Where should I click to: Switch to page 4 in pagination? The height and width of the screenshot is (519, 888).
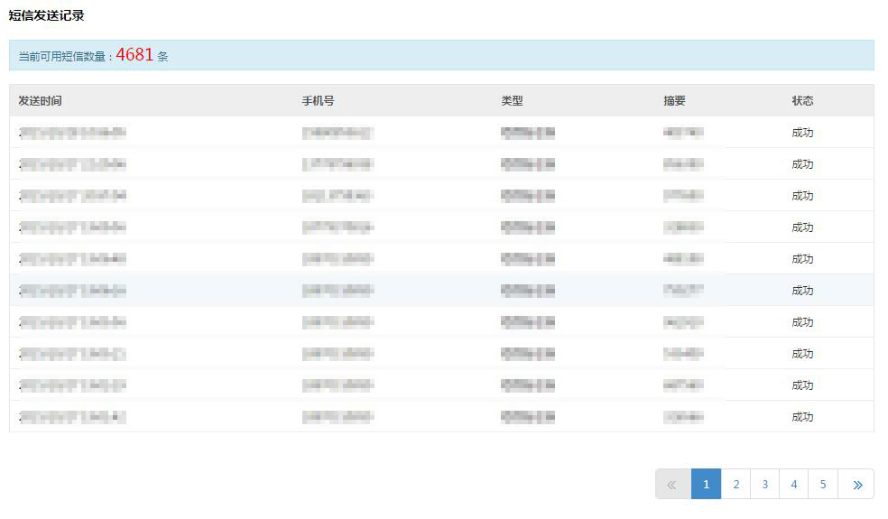tap(793, 485)
